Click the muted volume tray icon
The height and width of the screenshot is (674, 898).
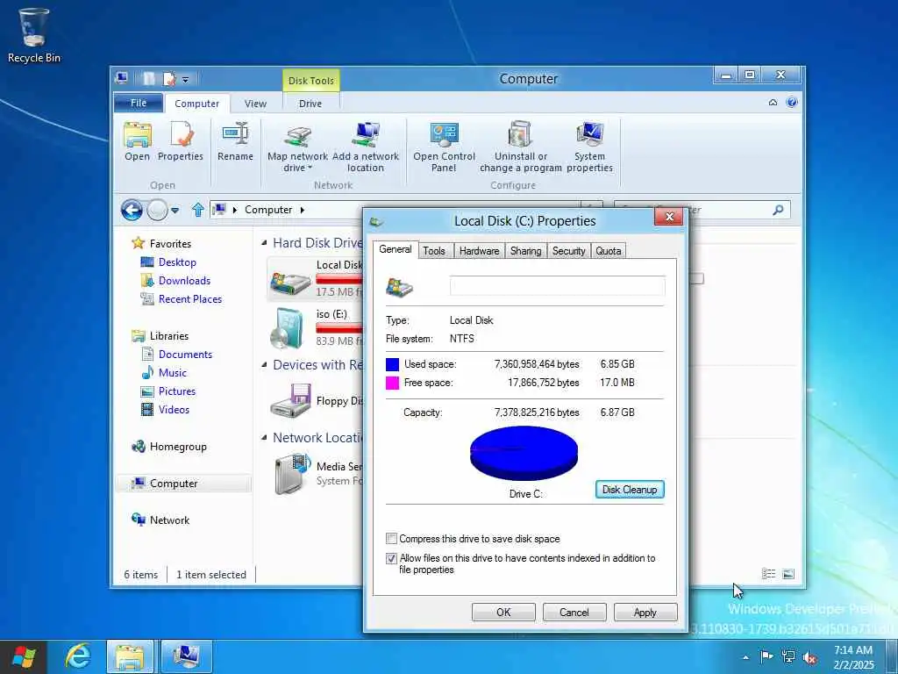coord(810,657)
